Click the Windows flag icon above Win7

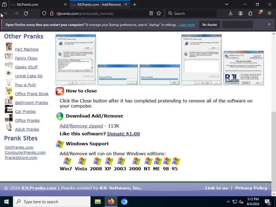67,161
